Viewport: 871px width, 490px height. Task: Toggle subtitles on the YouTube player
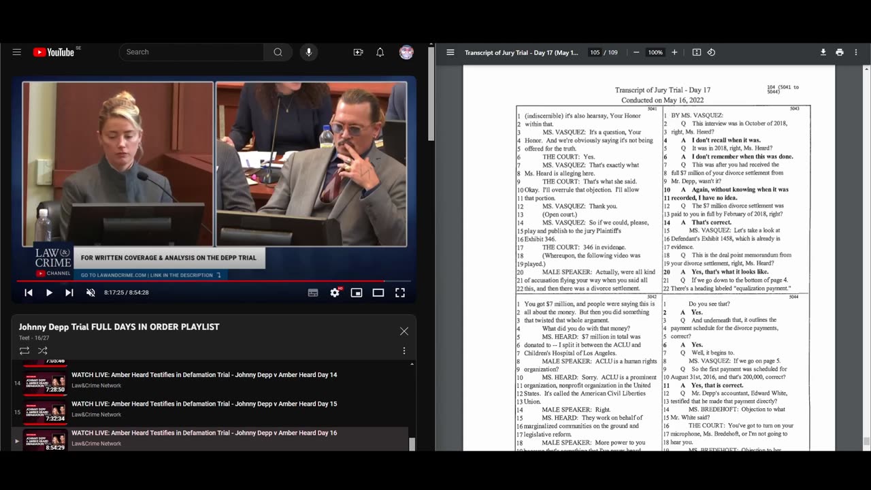[x=313, y=293]
